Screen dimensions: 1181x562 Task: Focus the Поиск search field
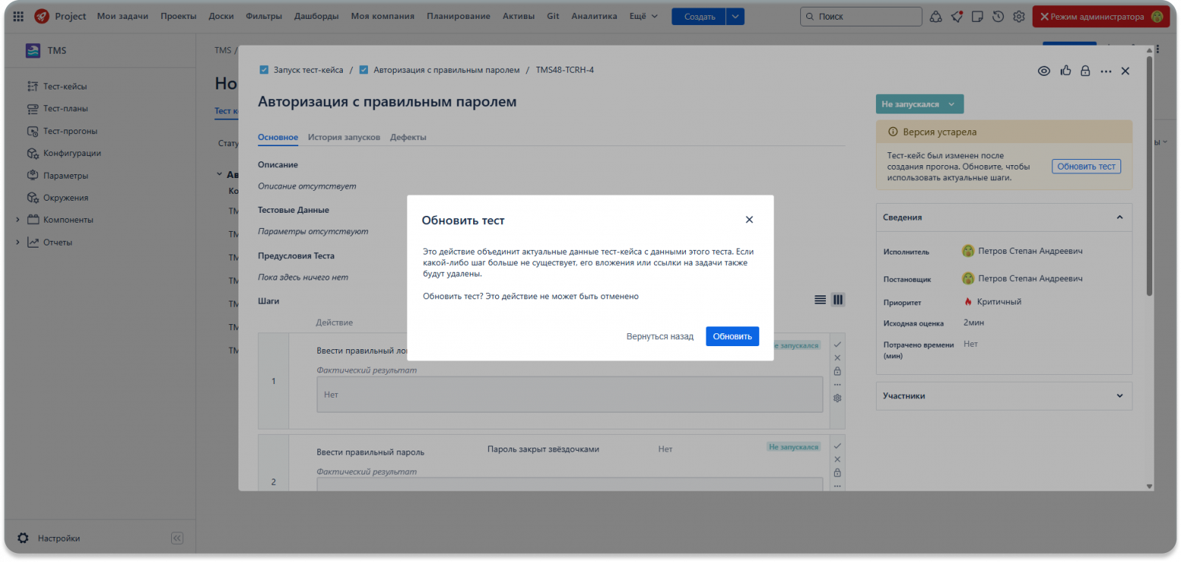pos(861,16)
